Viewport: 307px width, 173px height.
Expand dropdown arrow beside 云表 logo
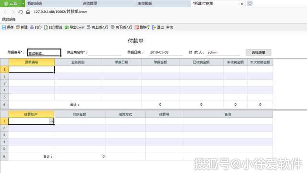click(x=23, y=3)
